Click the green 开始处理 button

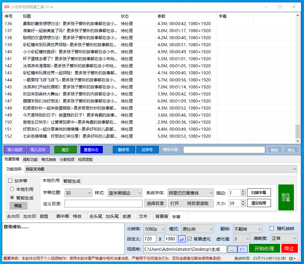click(x=264, y=249)
